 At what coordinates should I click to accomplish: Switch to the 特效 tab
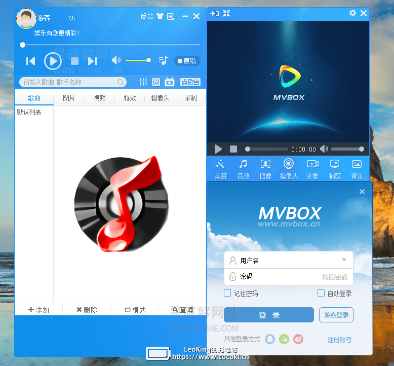pyautogui.click(x=130, y=98)
